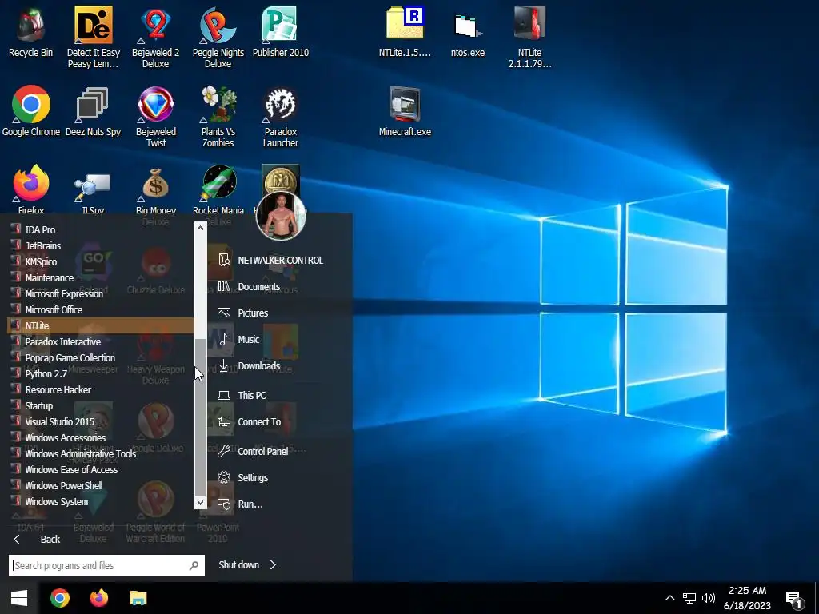Launch Bejeweled Twist desktop shortcut
Screen dimensions: 819x614
[x=156, y=116]
